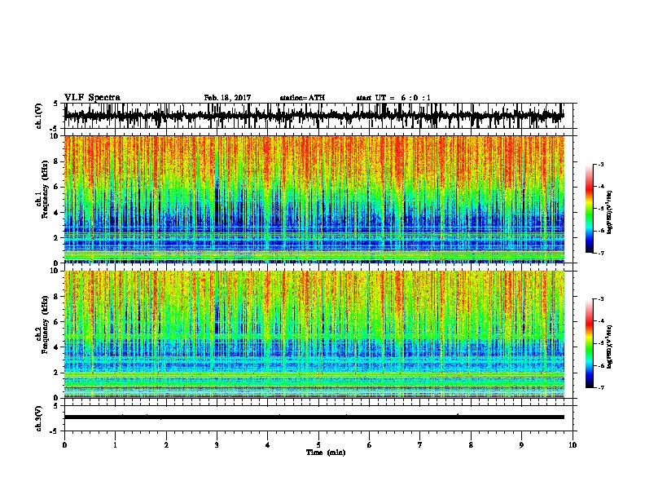Click the "-3" label on ch.1 colorbar
Image resolution: width=645 pixels, height=499 pixels.
(601, 165)
